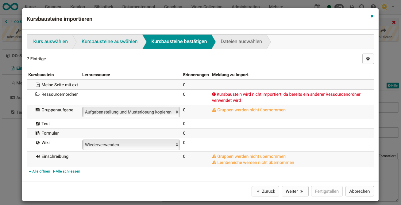Open the Wiki Wiederverwenden dropdown
Viewport: 401px width, 205px height.
tap(131, 145)
